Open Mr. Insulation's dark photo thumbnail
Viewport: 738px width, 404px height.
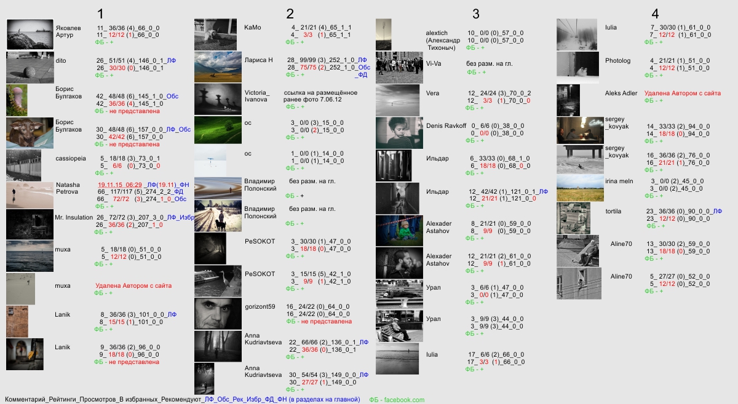[29, 224]
